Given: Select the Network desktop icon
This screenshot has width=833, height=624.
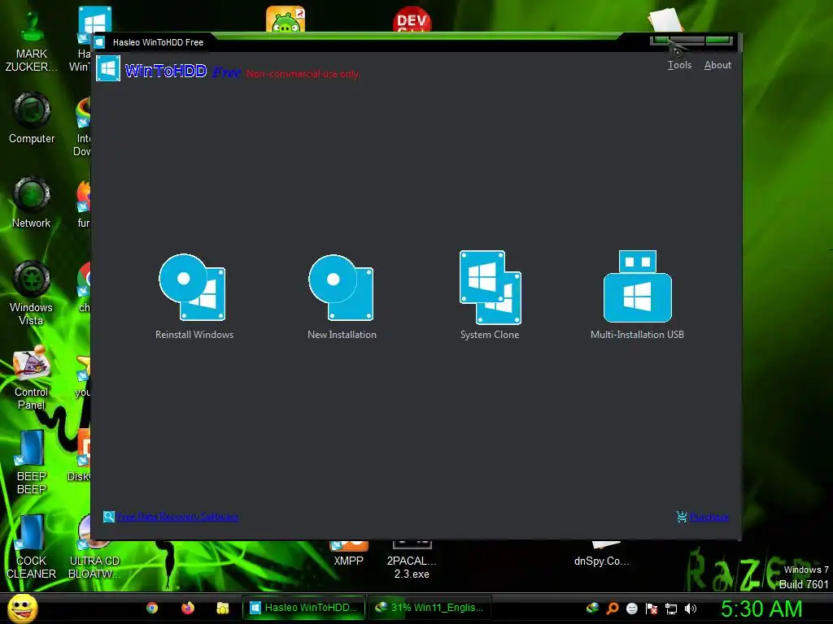Looking at the screenshot, I should point(32,202).
